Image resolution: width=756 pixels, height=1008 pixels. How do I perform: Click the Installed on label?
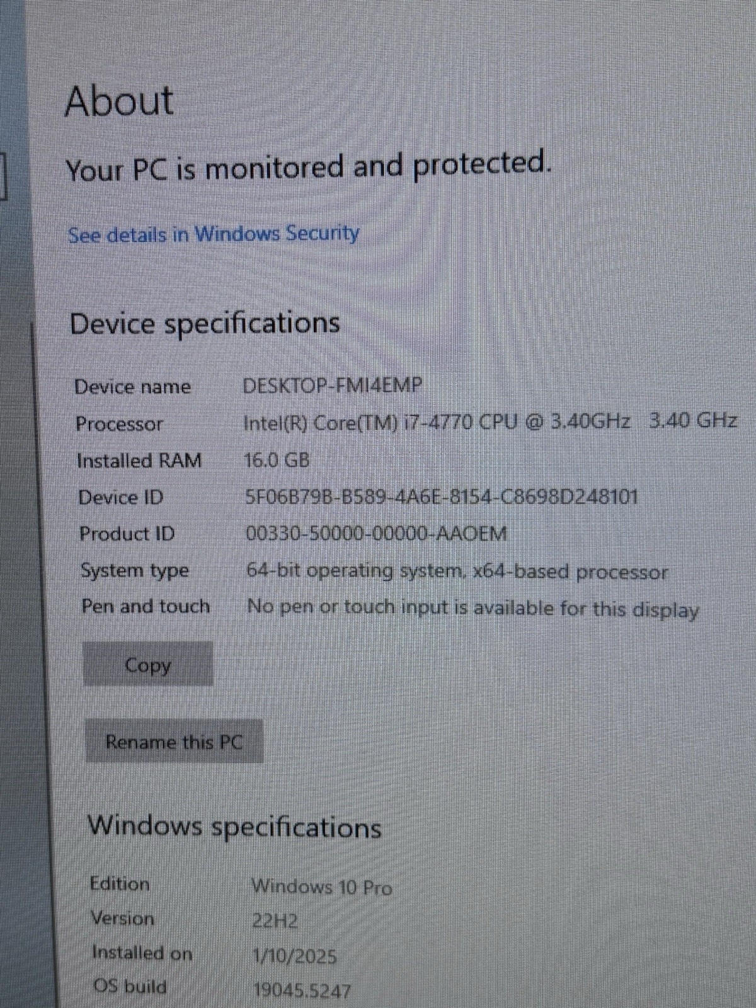tap(142, 953)
